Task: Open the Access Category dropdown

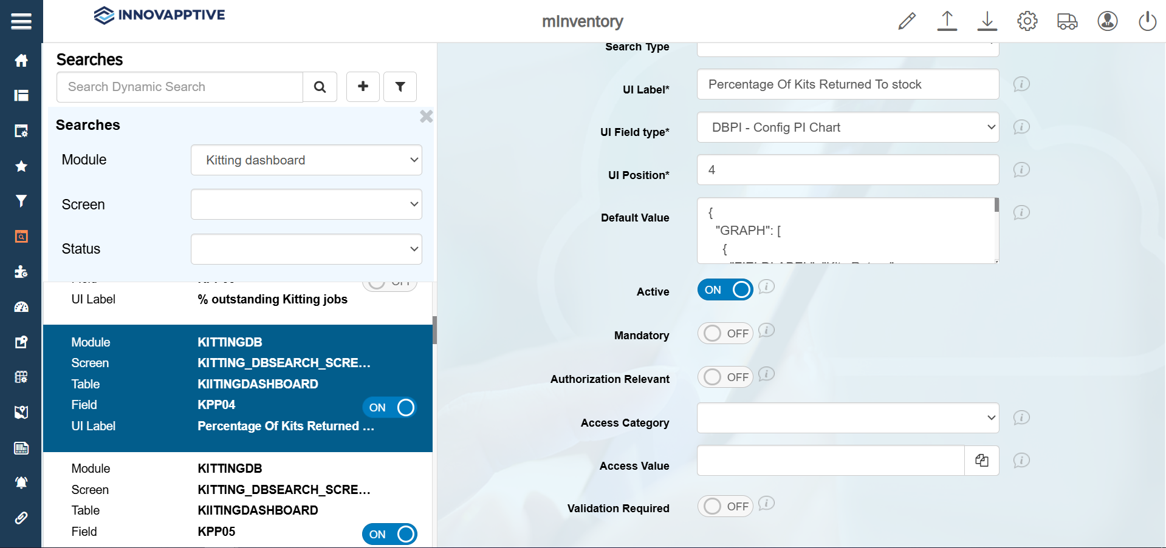Action: pos(848,418)
